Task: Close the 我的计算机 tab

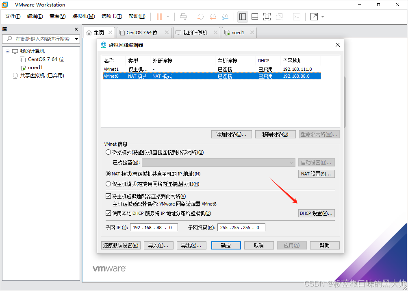Action: (x=215, y=32)
